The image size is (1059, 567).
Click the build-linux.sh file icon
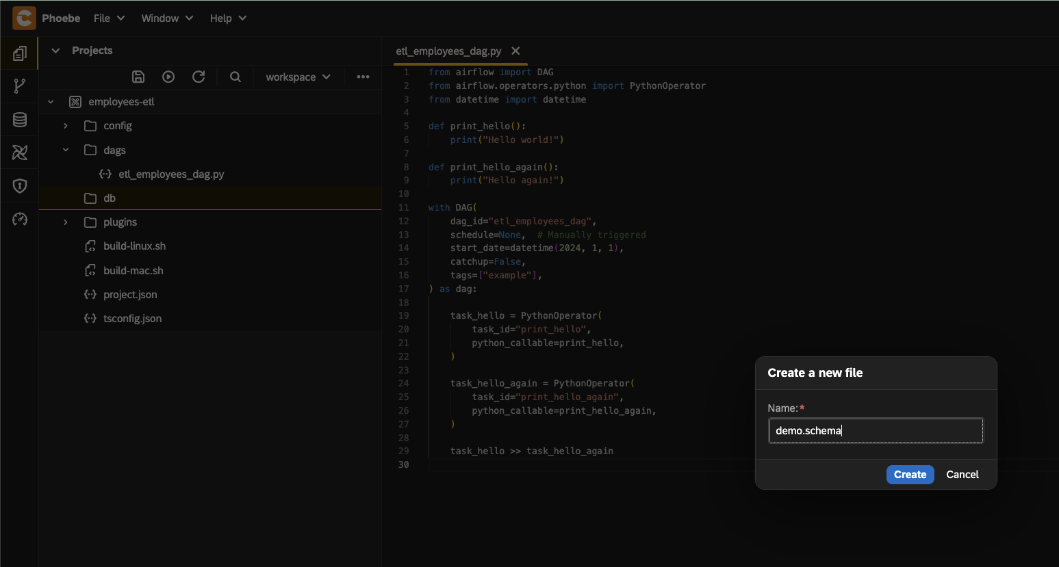[x=90, y=246]
